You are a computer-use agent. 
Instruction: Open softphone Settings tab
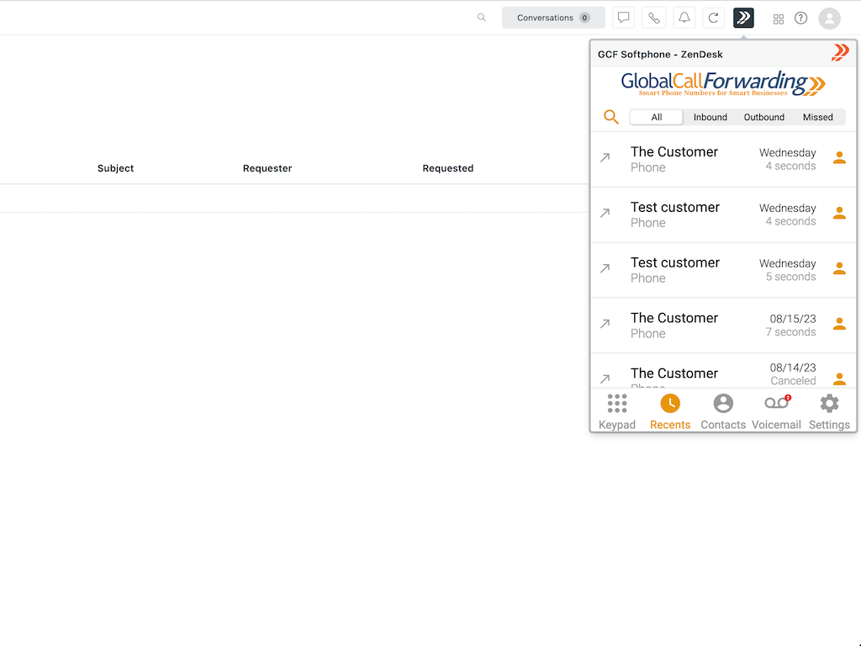[829, 411]
